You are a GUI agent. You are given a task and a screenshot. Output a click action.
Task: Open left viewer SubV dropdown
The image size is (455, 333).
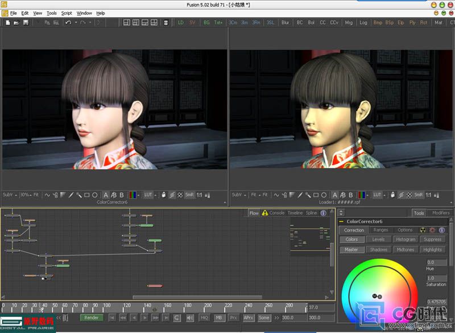point(10,195)
